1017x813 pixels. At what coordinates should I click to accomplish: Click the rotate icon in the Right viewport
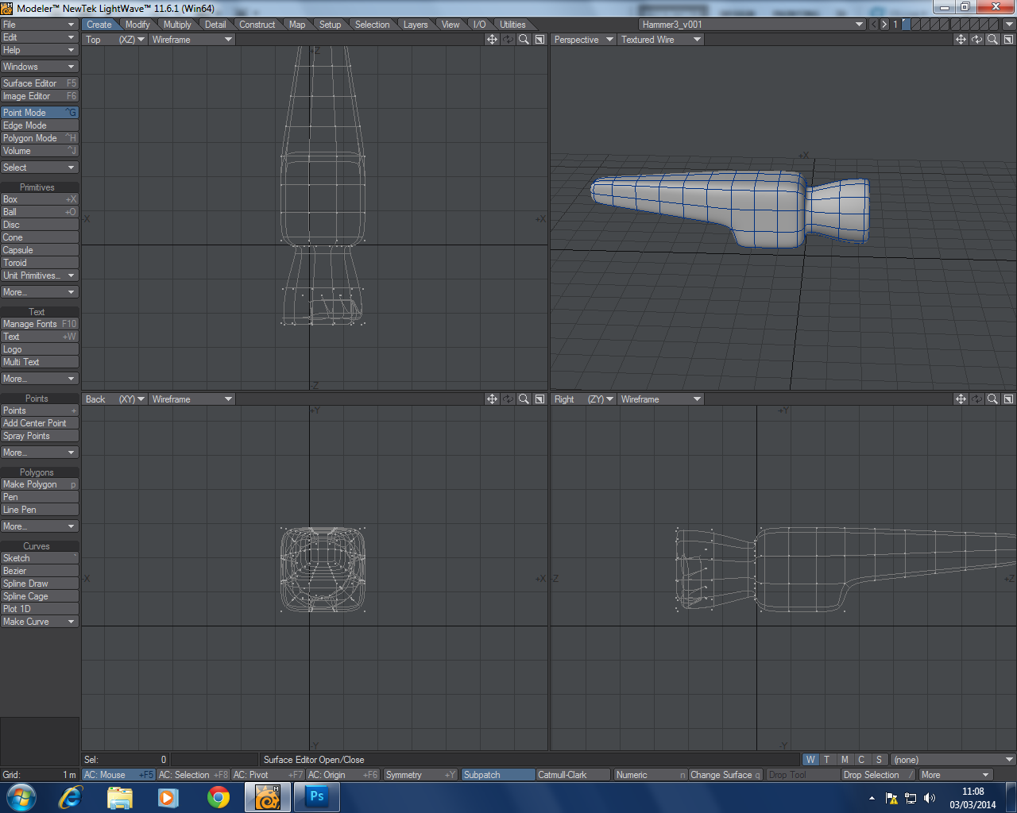point(976,399)
